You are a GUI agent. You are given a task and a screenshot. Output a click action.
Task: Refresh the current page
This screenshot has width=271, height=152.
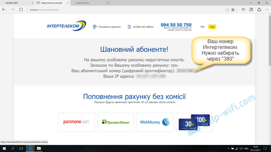click(x=21, y=10)
